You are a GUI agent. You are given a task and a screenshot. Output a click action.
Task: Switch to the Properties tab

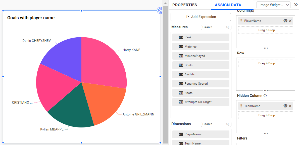point(184,5)
